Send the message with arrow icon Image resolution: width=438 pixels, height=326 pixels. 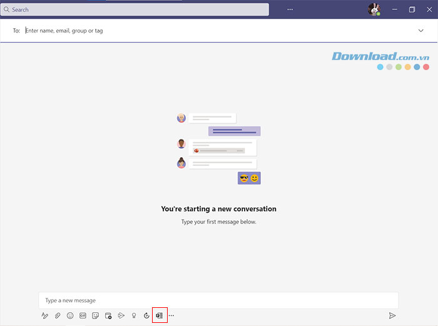[392, 316]
